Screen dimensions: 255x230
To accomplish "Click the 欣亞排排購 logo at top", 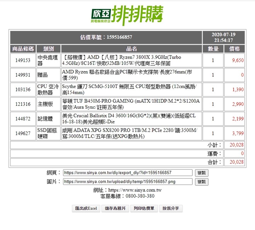I will tap(127, 15).
